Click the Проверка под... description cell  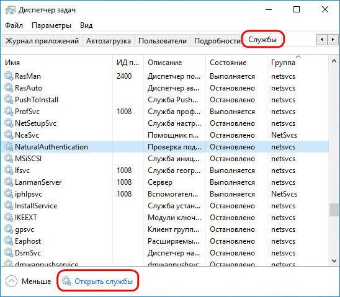[174, 147]
